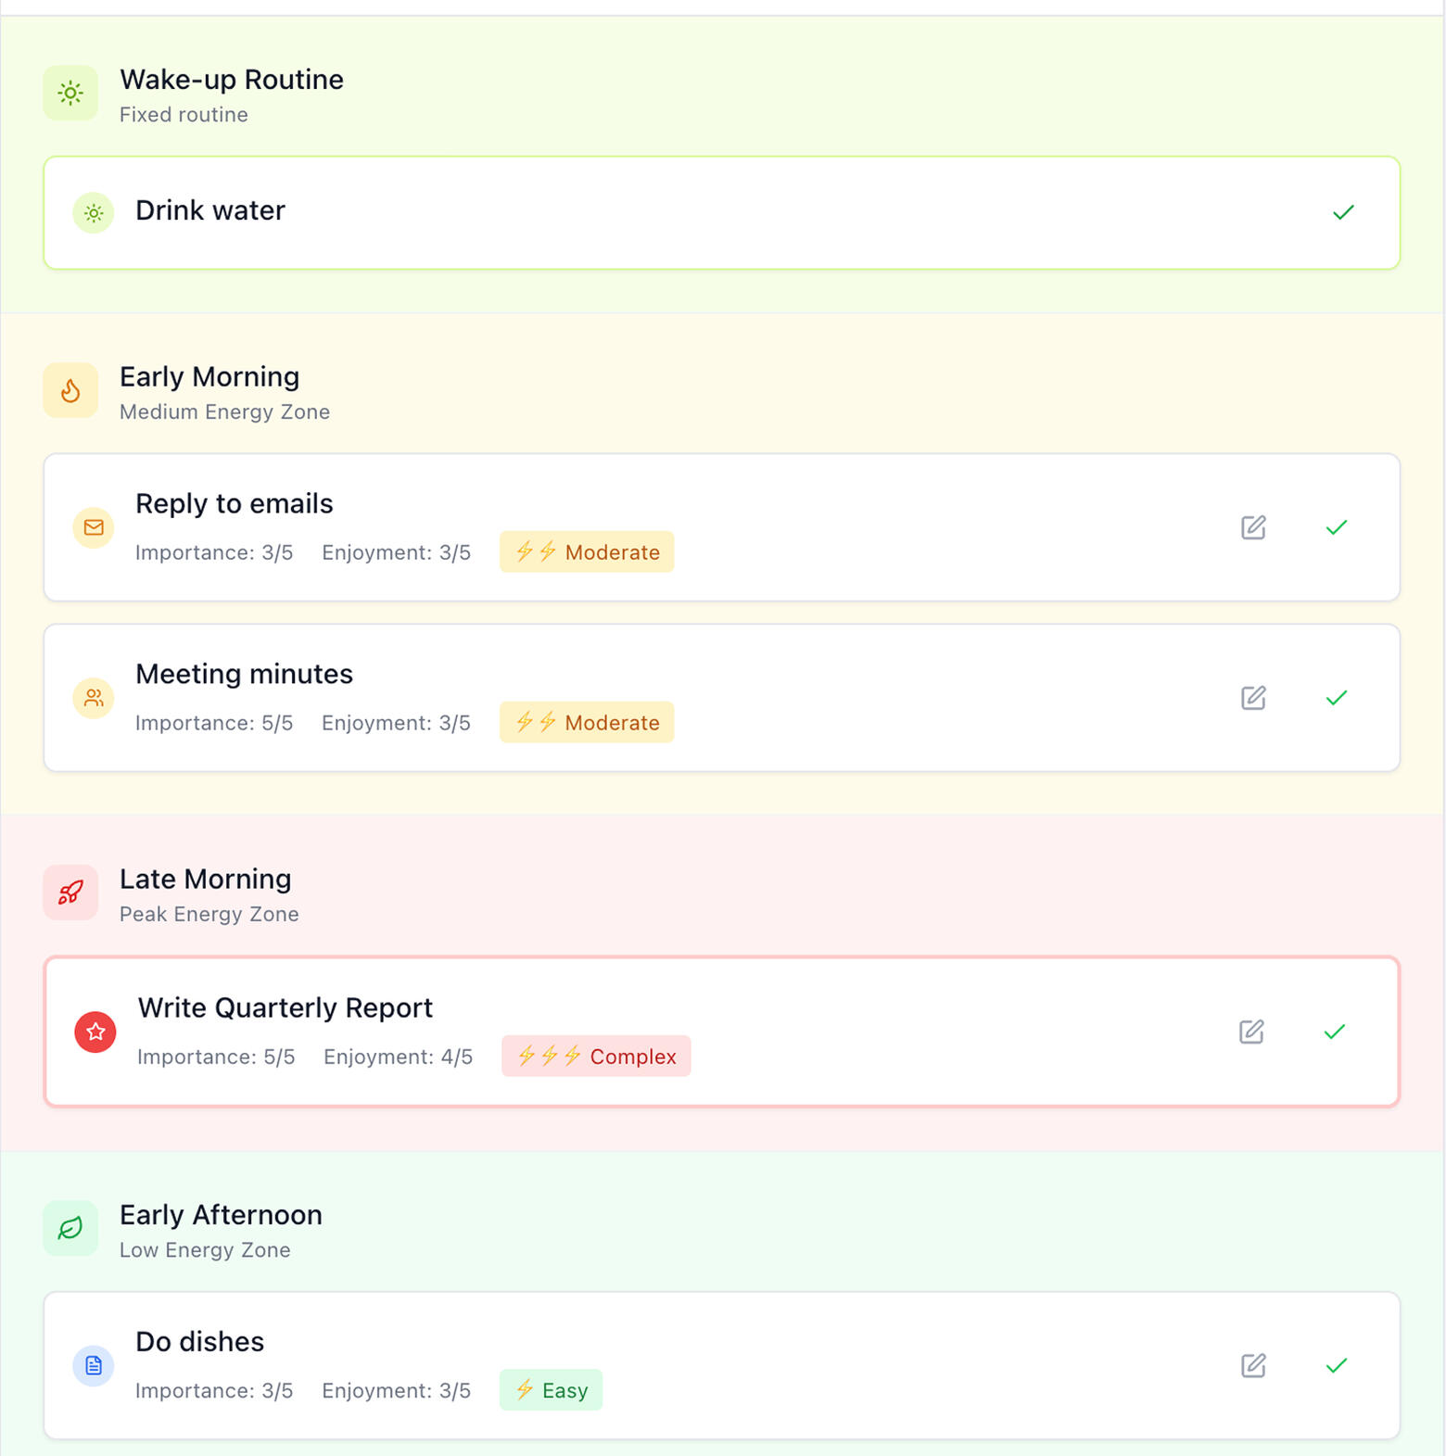Check off Reply to emails

[1336, 527]
